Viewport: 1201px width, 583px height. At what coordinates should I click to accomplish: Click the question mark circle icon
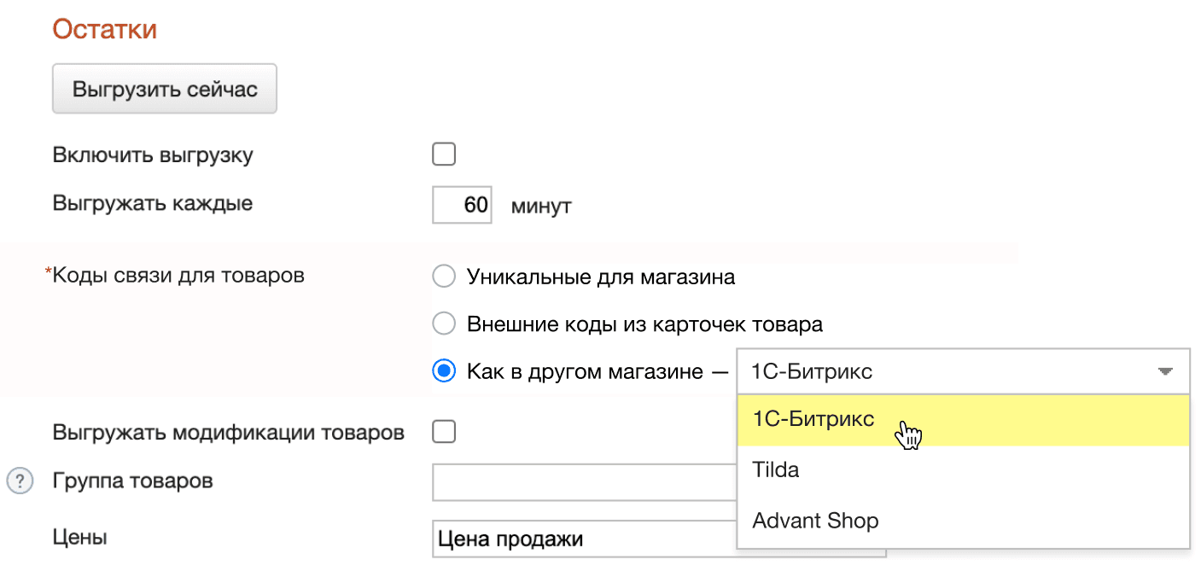point(18,481)
